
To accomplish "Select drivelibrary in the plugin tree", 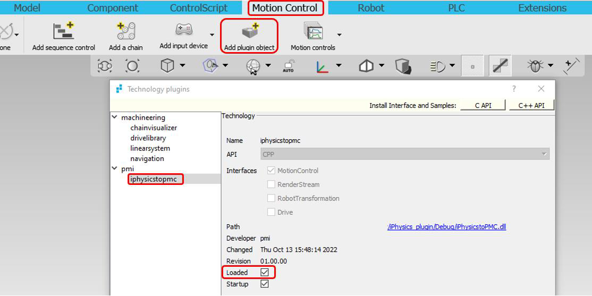I will [x=148, y=138].
